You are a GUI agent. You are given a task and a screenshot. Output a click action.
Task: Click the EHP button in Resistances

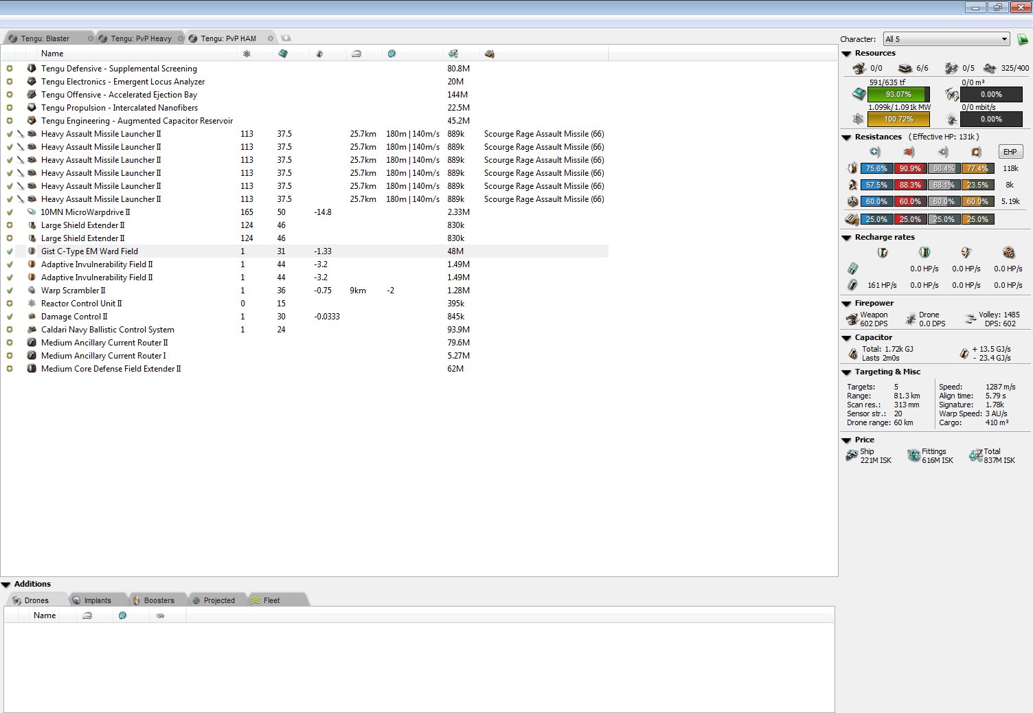pyautogui.click(x=1010, y=152)
